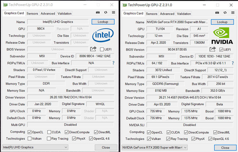The height and width of the screenshot is (152, 238).
Task: Click Driver Date value Jan 22, 2020
Action: (x=43, y=104)
